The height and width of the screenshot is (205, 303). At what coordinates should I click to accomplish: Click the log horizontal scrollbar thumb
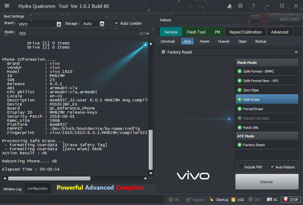point(49,178)
